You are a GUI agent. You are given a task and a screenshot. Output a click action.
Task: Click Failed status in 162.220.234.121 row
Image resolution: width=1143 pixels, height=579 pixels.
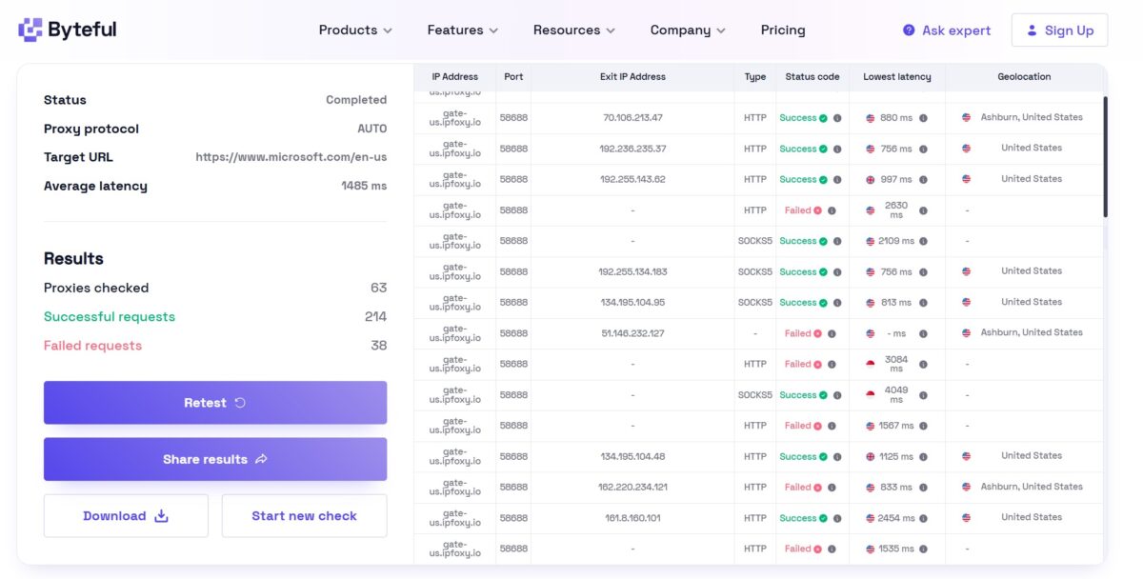coord(798,488)
